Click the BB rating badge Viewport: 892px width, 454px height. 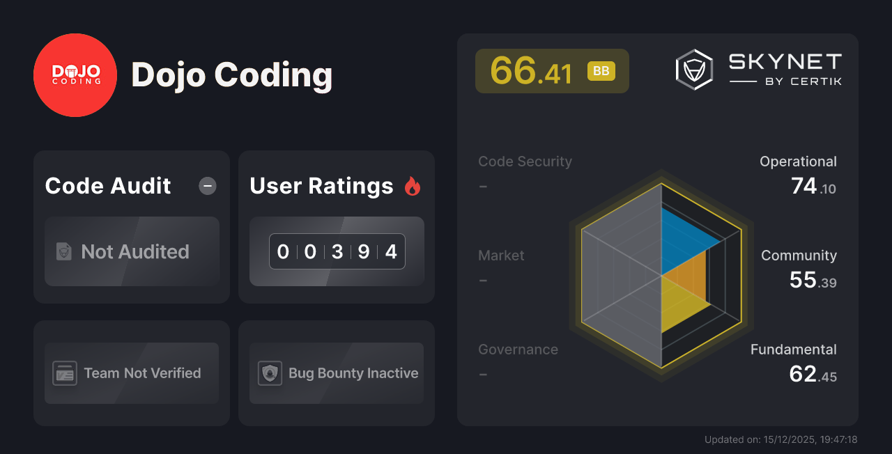point(601,70)
